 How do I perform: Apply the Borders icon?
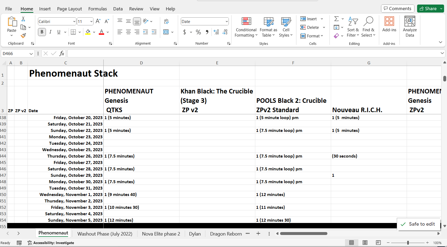click(73, 32)
